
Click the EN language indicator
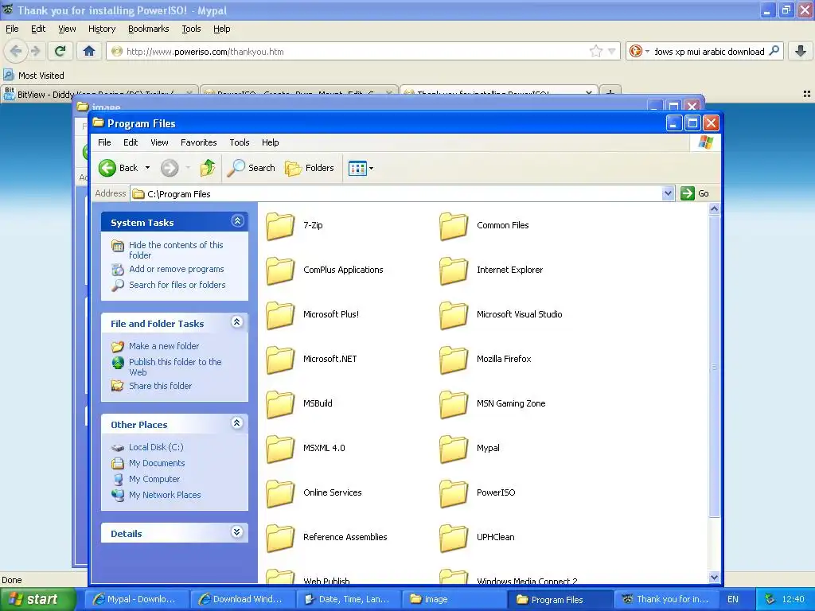(x=733, y=599)
